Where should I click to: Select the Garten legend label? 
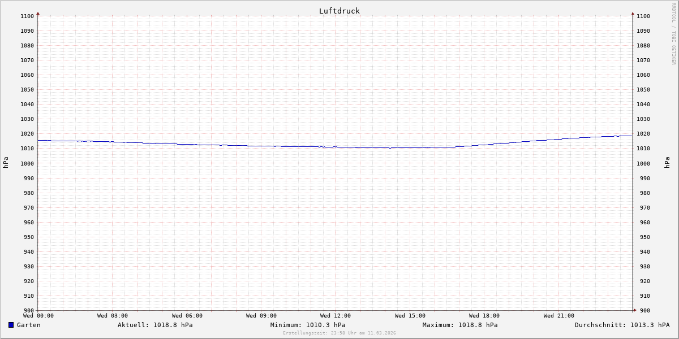click(28, 325)
